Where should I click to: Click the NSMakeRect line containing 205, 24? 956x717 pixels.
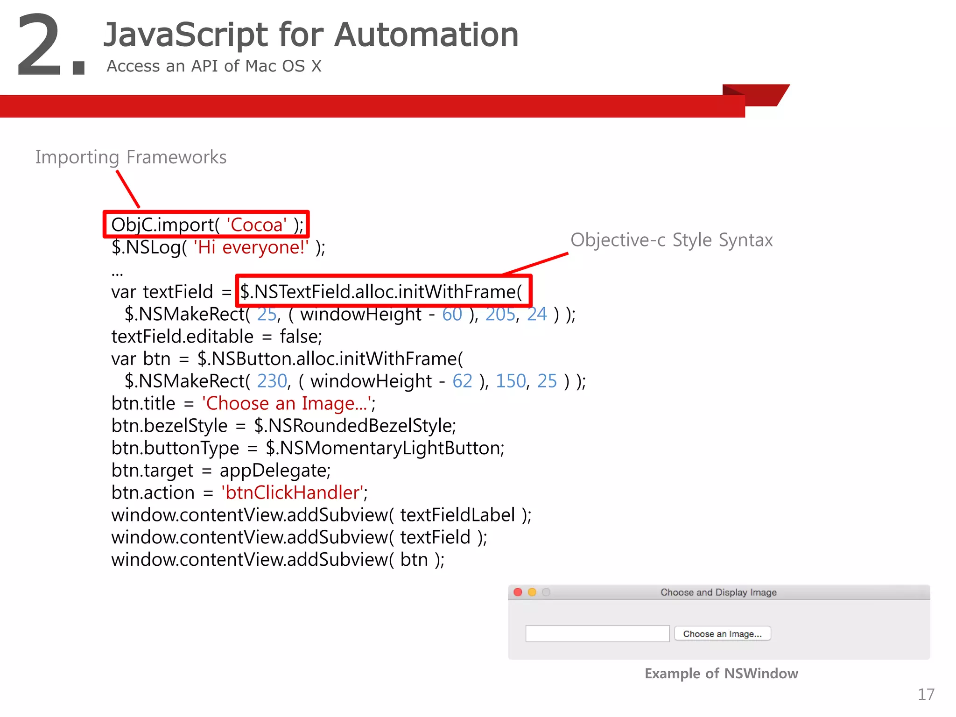[350, 314]
